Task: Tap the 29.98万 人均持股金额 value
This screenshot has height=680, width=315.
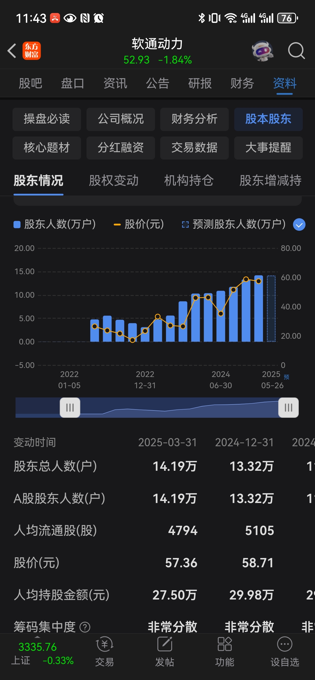Action: (x=251, y=595)
